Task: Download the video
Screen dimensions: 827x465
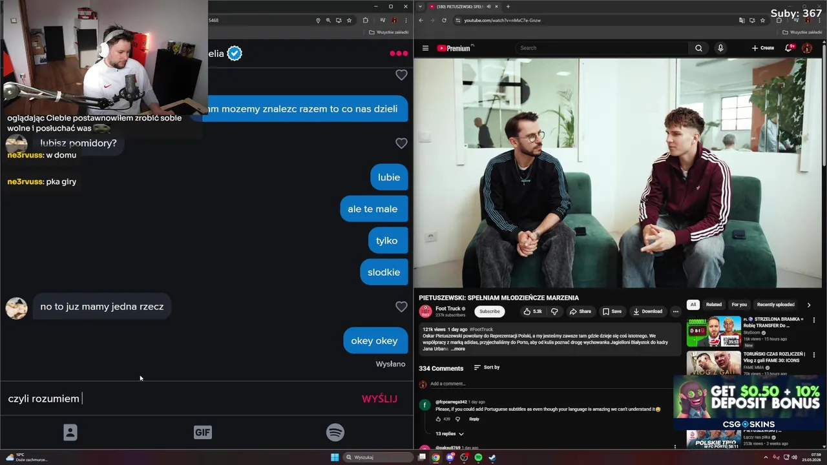Action: pos(647,311)
